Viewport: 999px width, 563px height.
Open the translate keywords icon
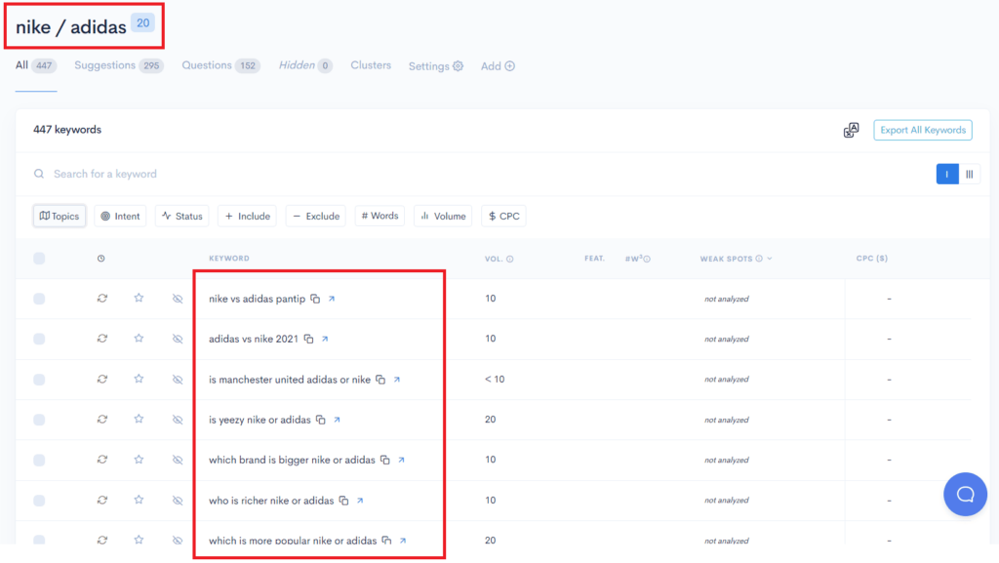tap(850, 129)
